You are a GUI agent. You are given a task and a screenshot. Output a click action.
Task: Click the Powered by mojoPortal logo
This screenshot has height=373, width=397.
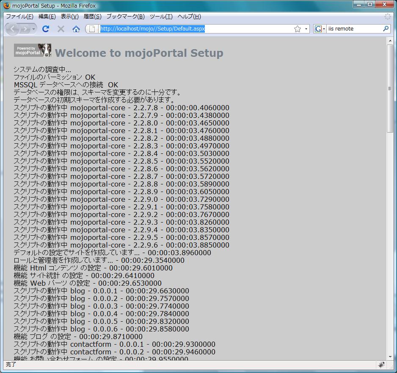click(x=33, y=50)
